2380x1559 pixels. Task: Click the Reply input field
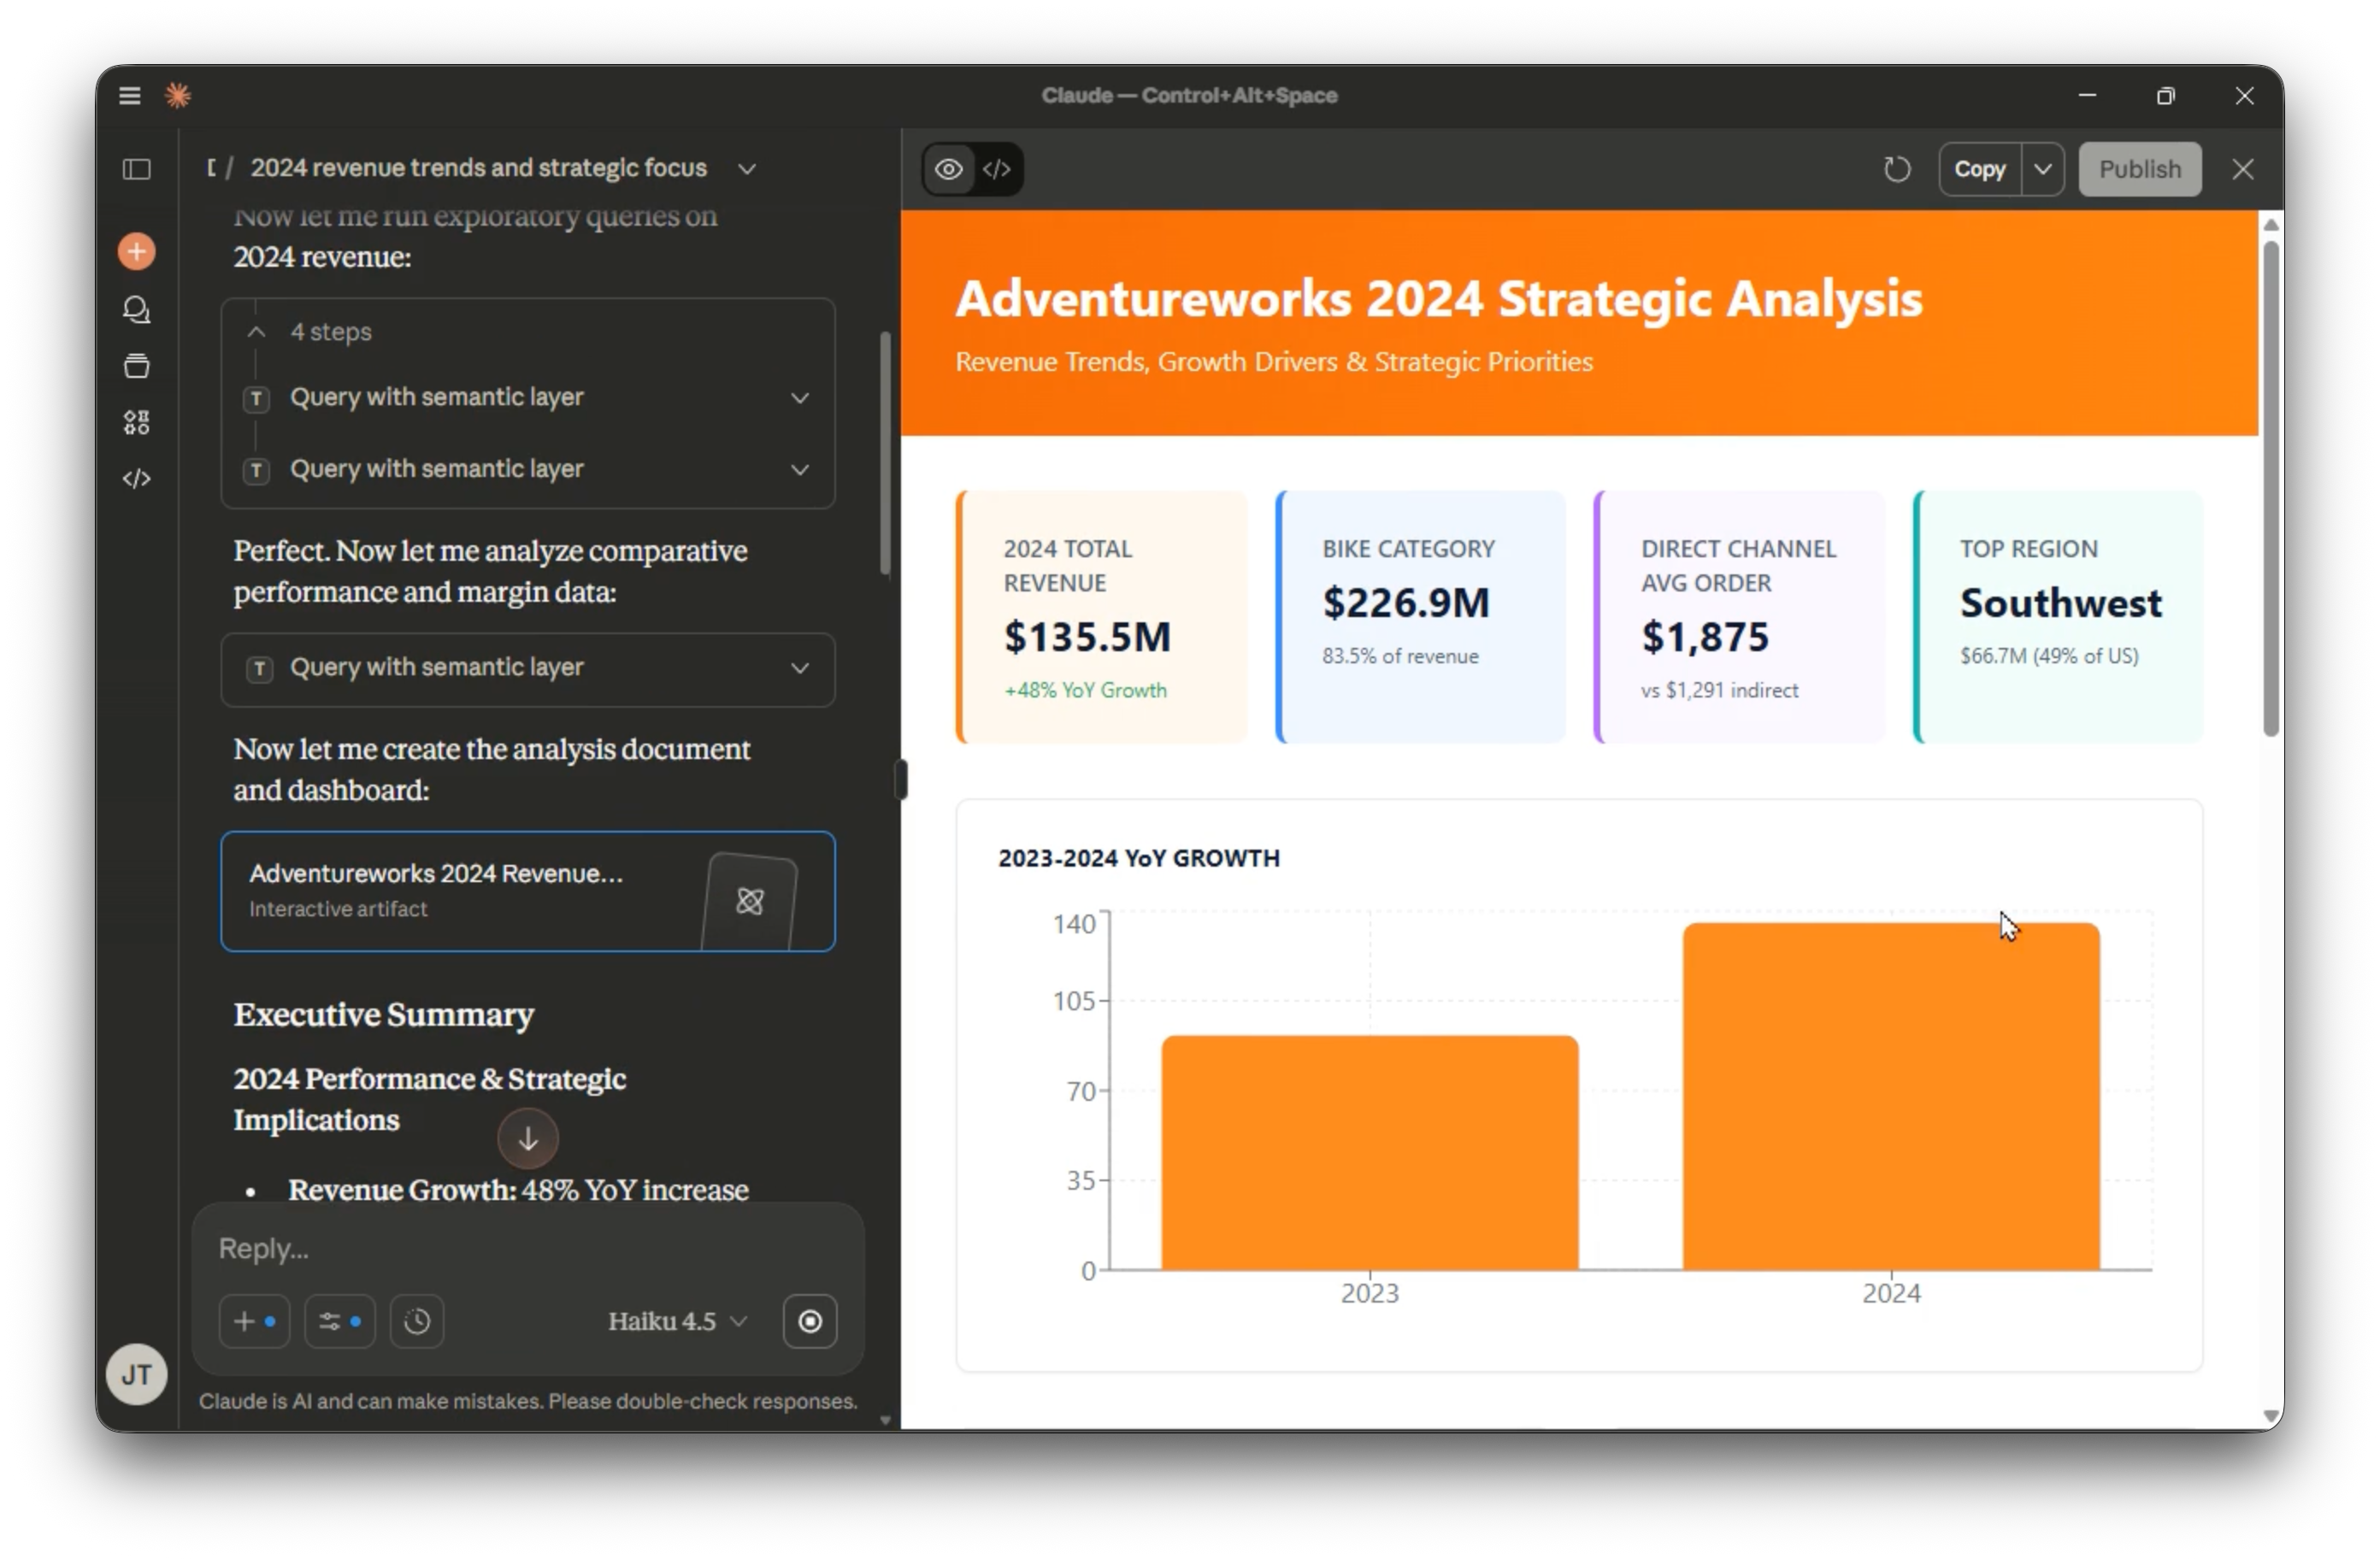(x=528, y=1248)
